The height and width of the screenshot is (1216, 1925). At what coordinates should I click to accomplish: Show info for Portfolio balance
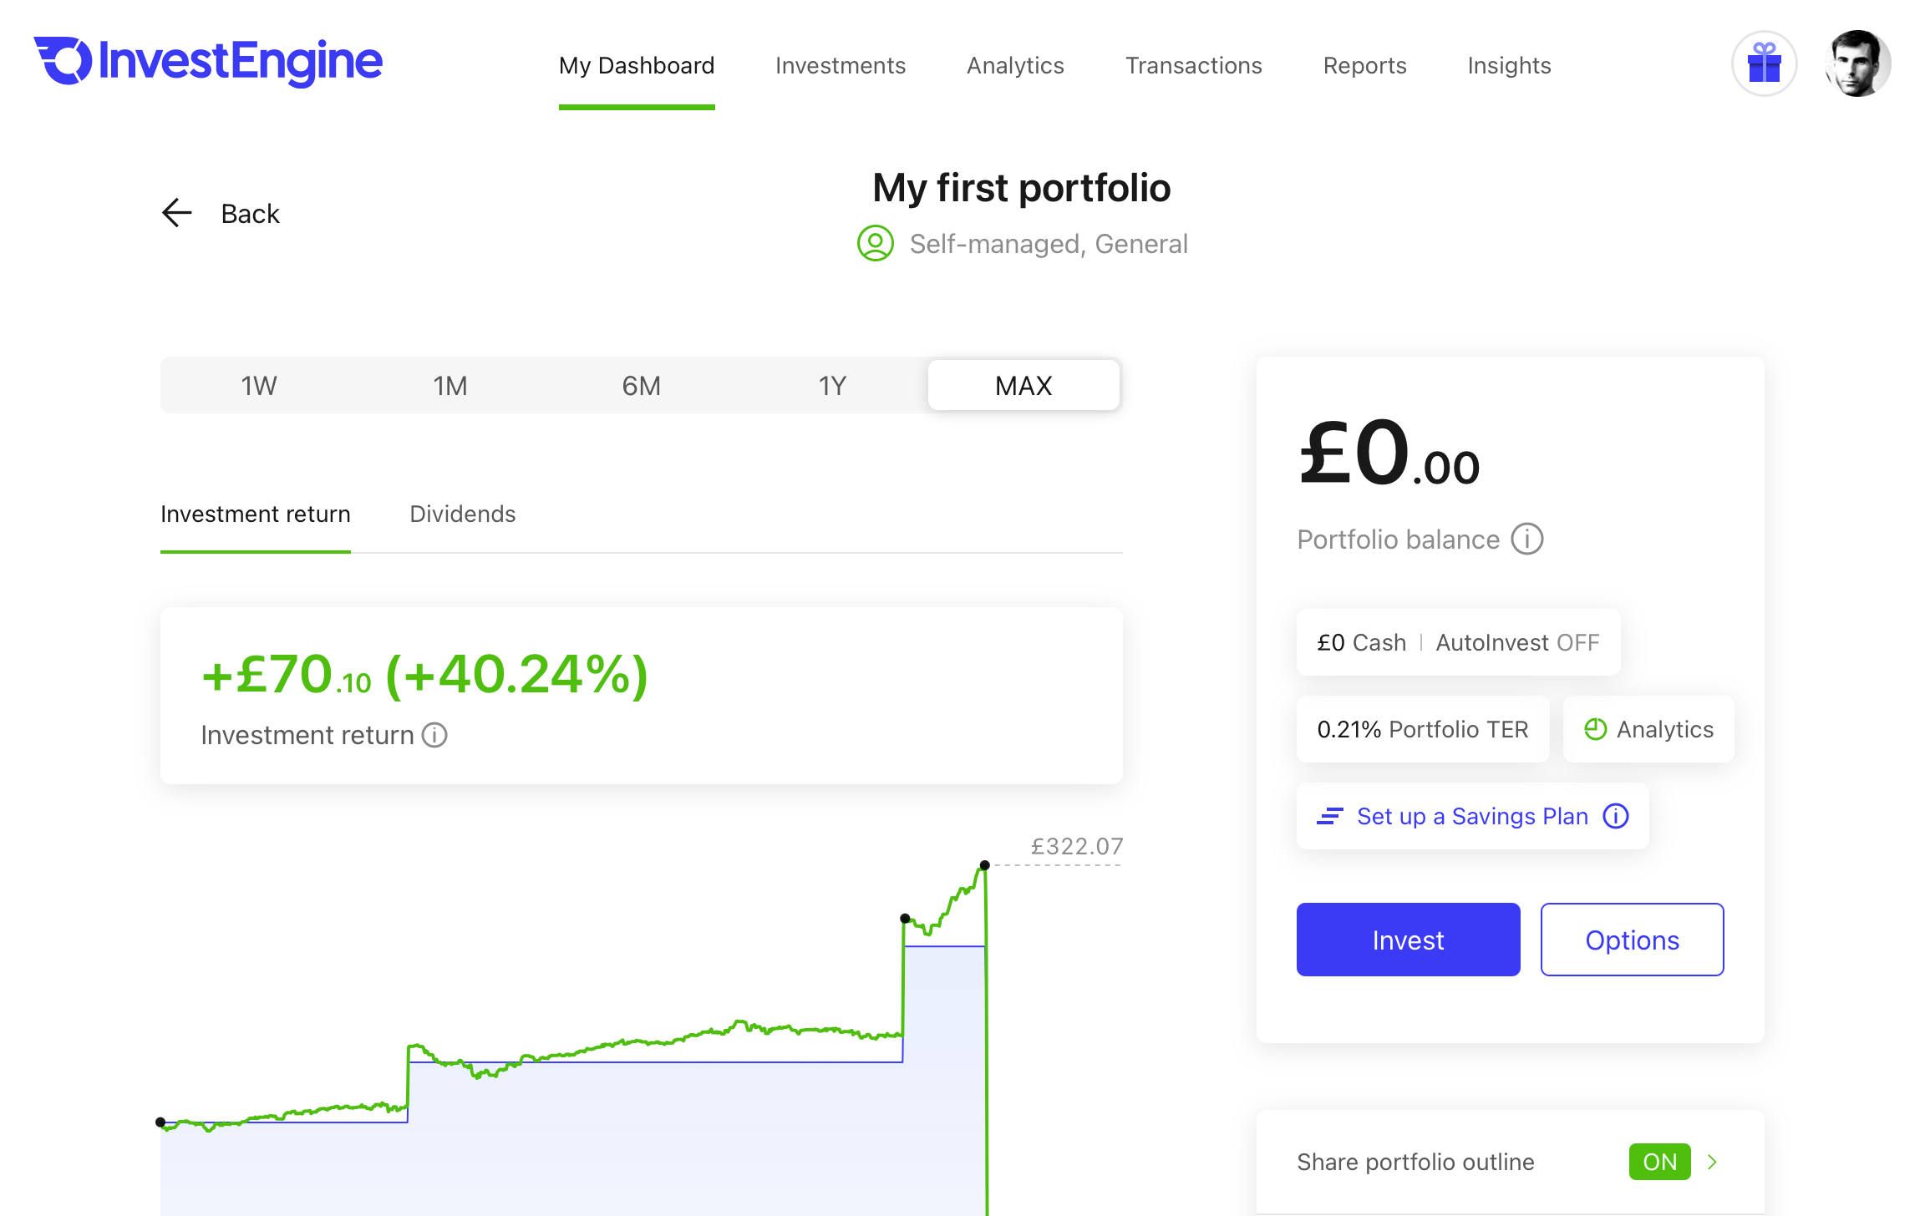point(1527,539)
